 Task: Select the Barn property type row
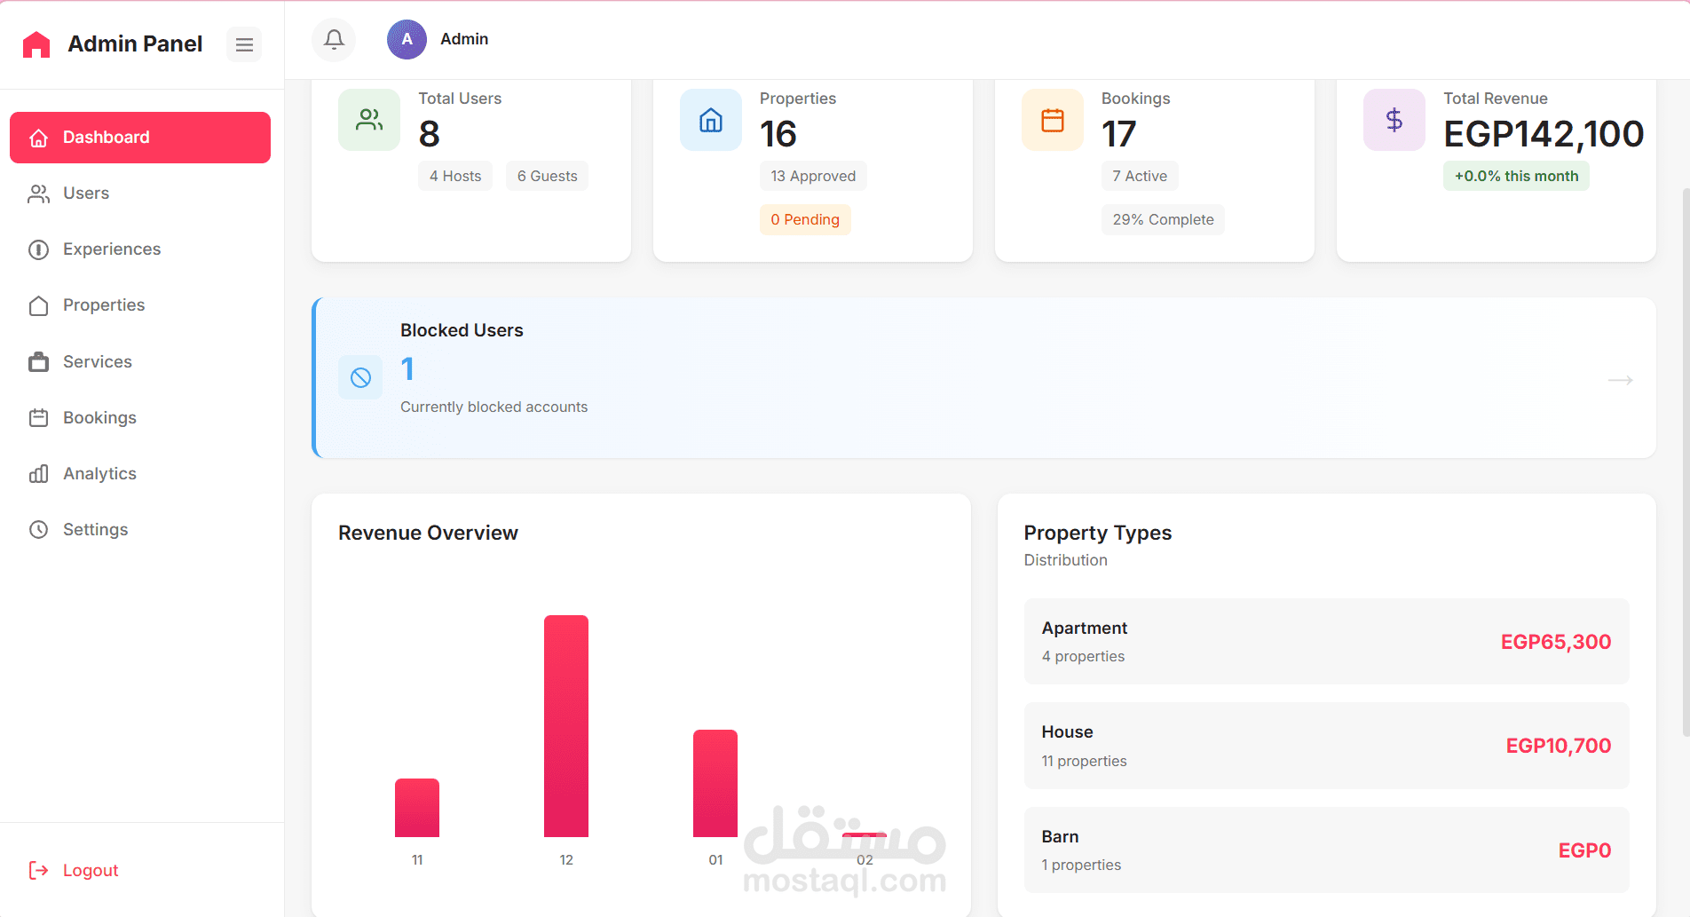(x=1326, y=850)
